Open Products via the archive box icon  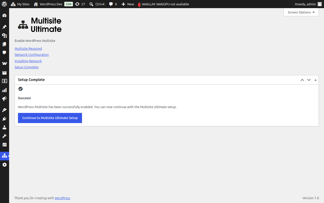click(4, 73)
